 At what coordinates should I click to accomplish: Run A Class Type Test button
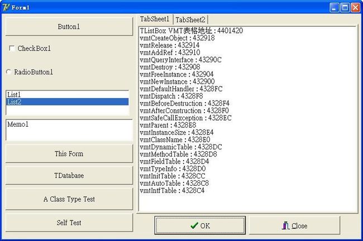tap(69, 199)
